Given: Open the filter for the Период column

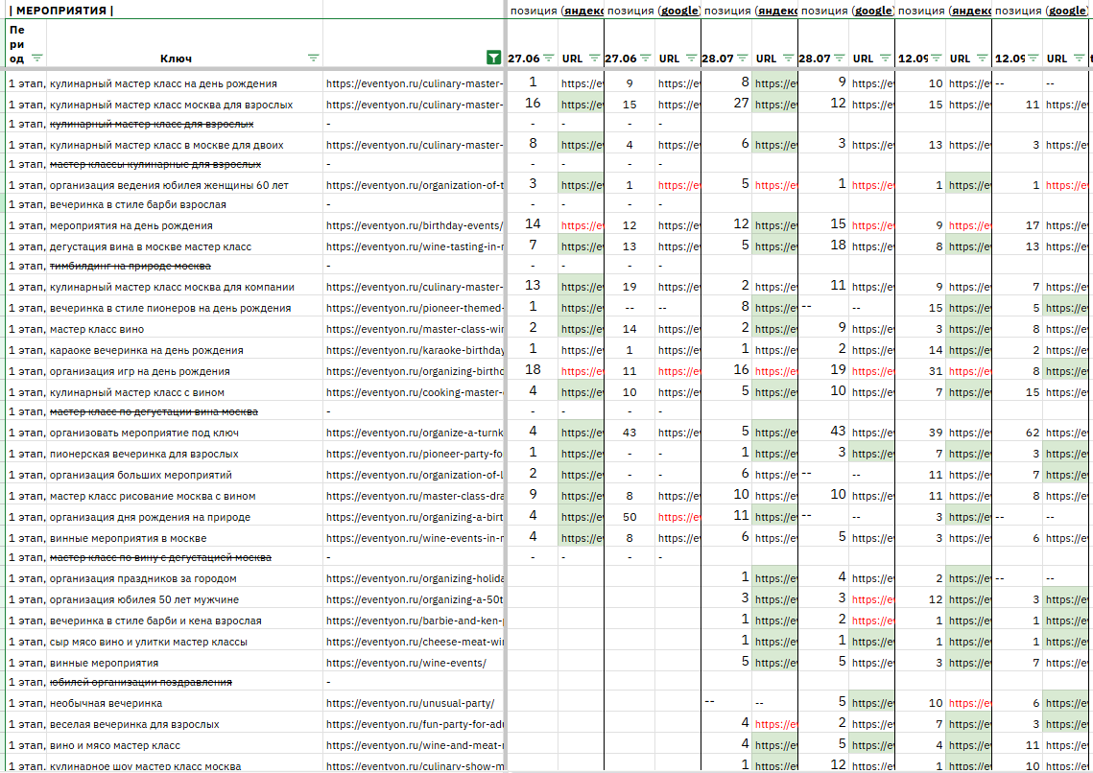Looking at the screenshot, I should pos(37,59).
